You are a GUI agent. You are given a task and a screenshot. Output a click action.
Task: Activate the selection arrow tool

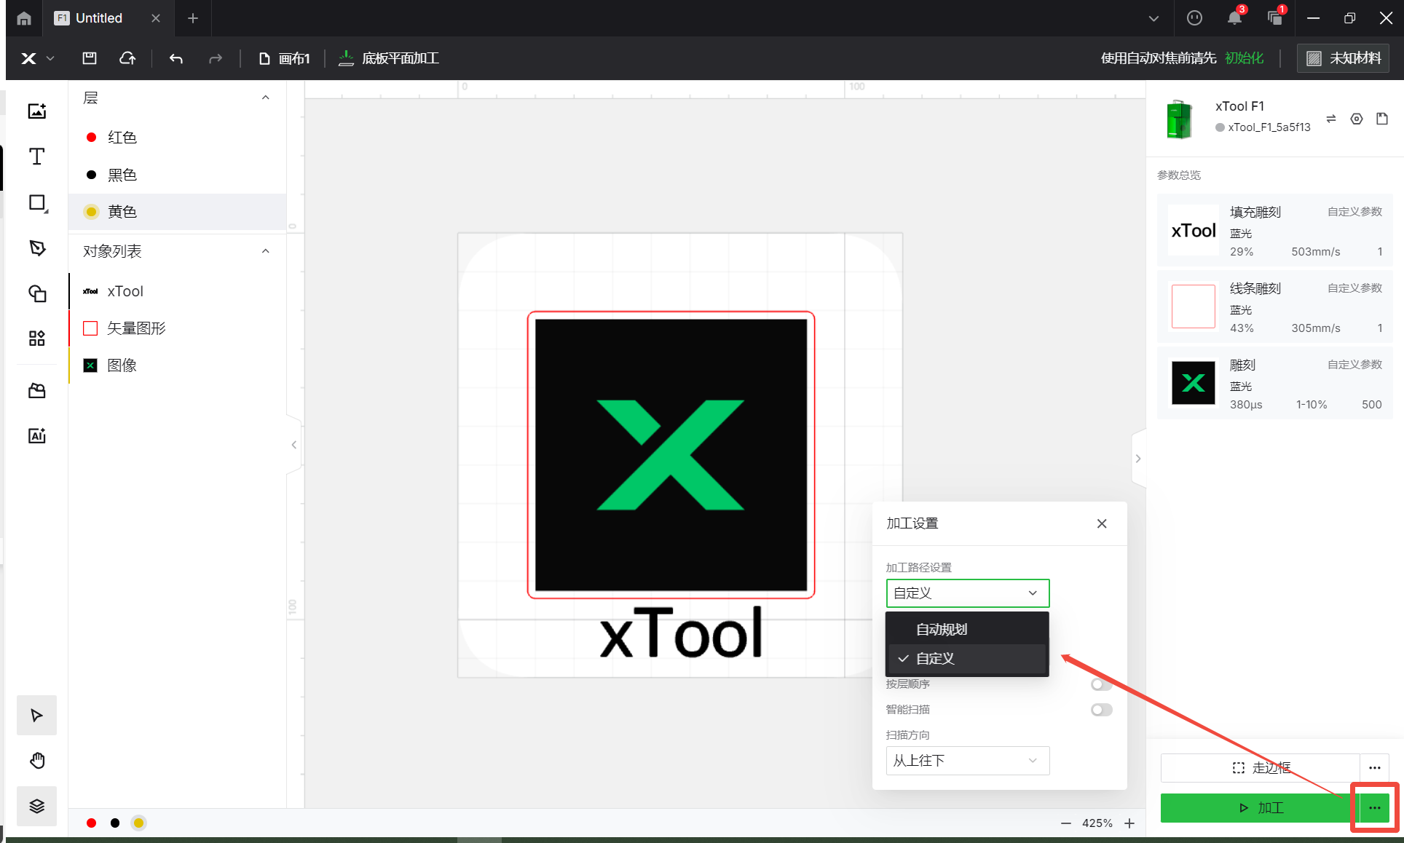coord(37,715)
